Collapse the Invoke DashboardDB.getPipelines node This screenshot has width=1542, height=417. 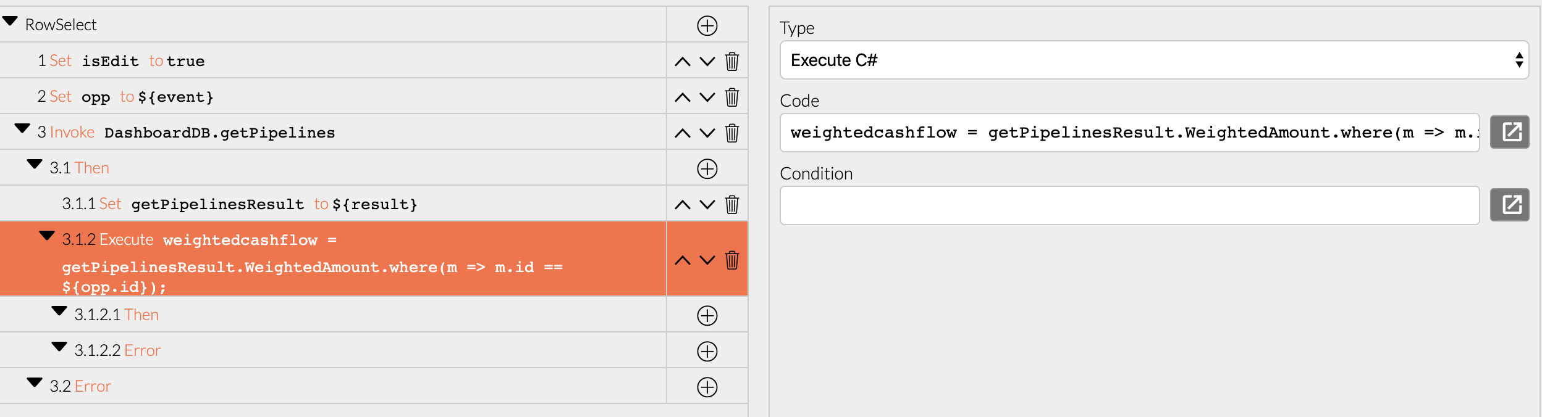(x=22, y=128)
